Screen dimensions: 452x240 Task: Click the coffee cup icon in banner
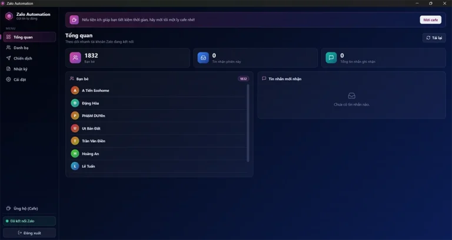click(74, 20)
